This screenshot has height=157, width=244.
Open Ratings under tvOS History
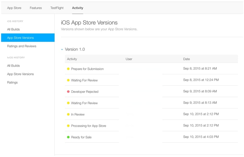pos(12,82)
